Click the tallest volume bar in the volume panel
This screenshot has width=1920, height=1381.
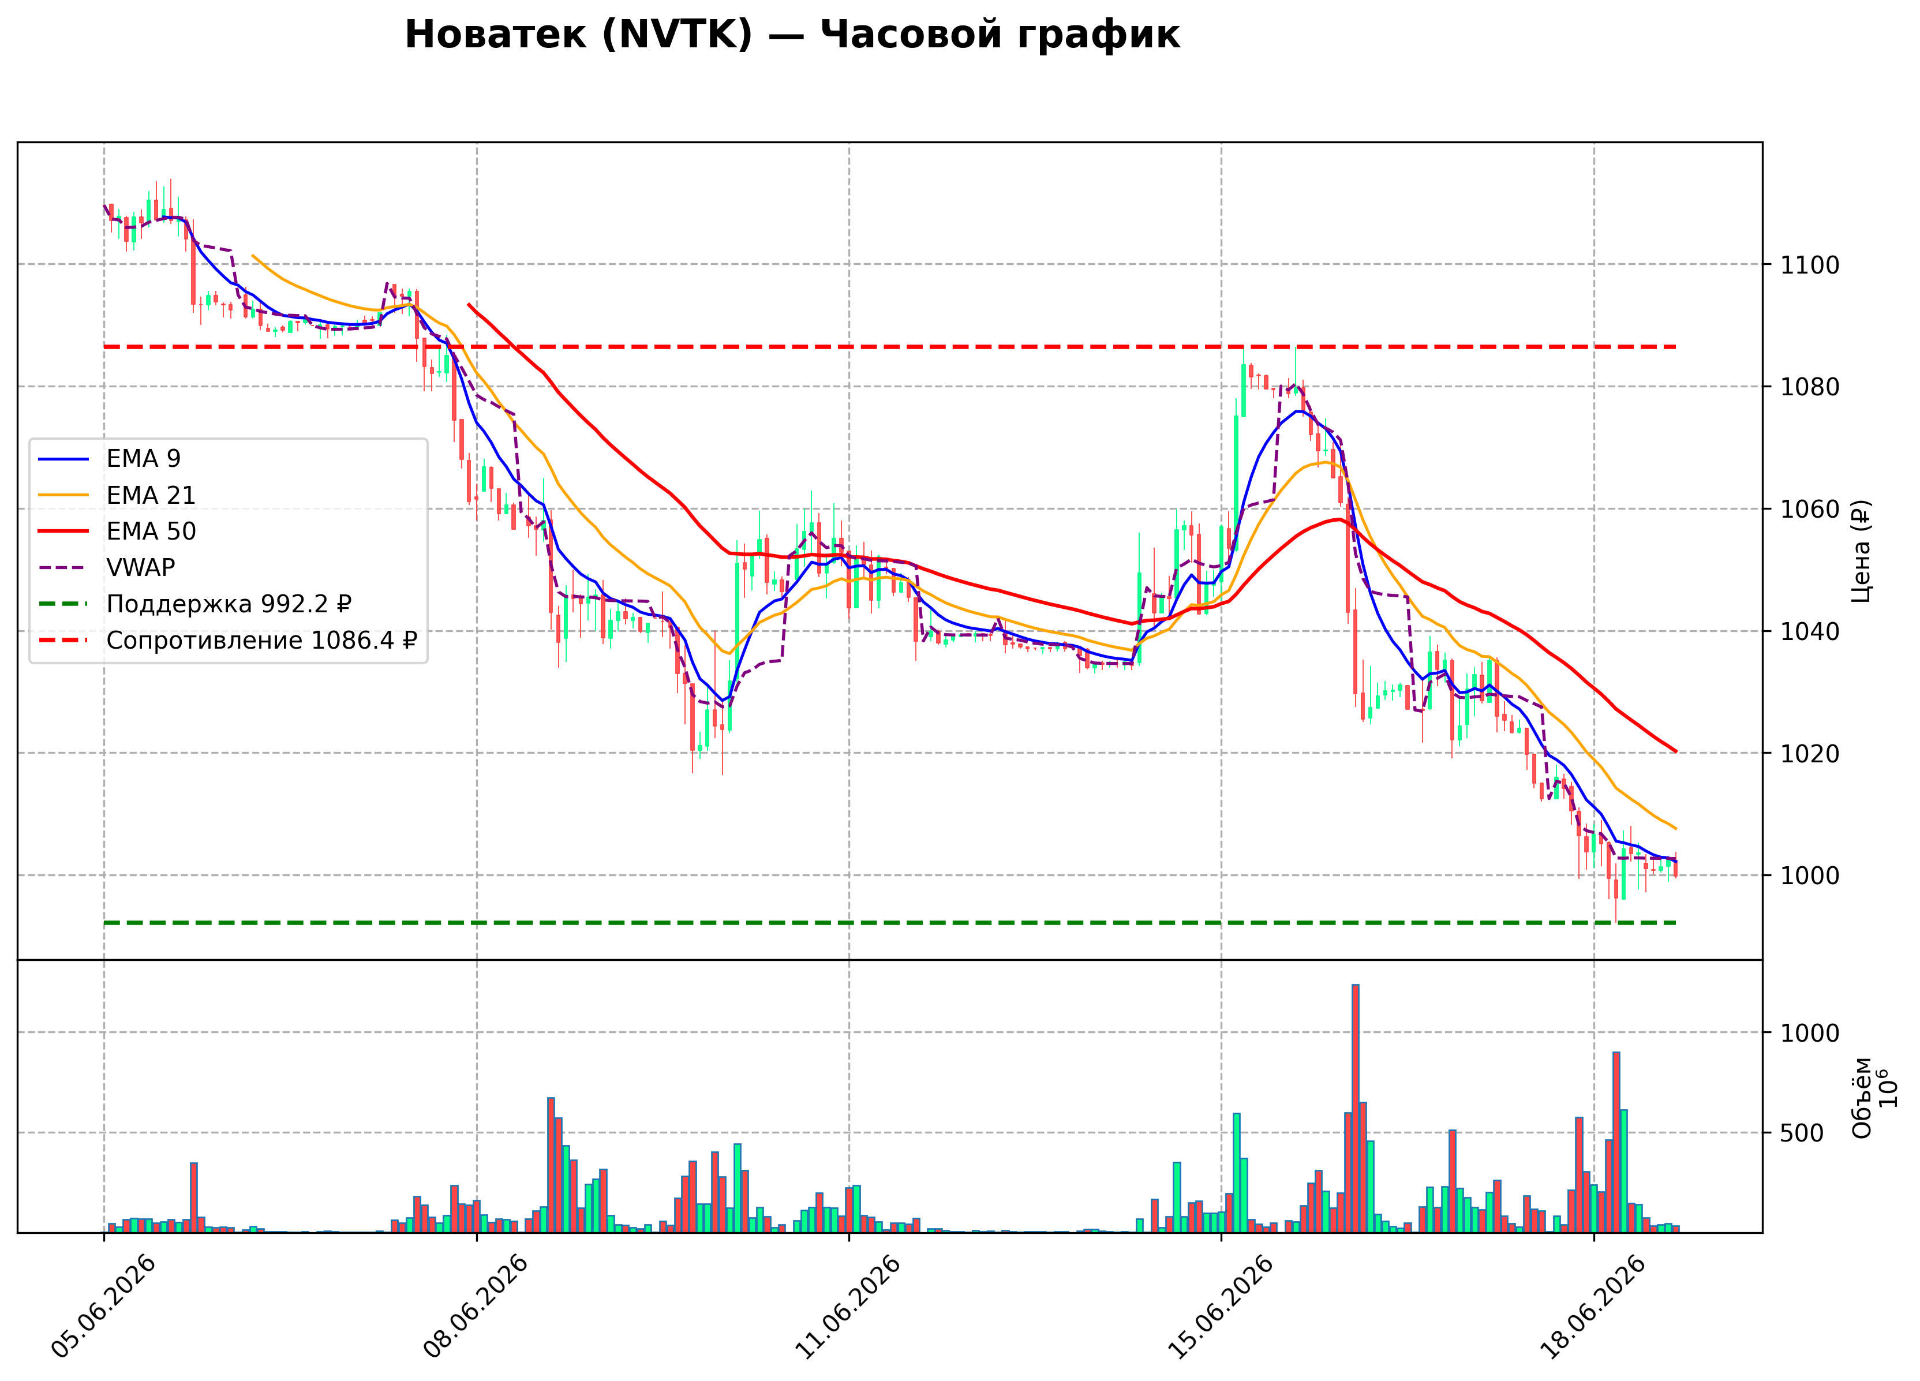click(1356, 1109)
